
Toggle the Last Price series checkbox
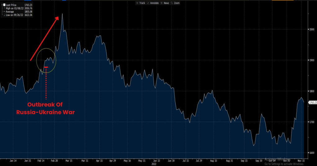coord(4,5)
